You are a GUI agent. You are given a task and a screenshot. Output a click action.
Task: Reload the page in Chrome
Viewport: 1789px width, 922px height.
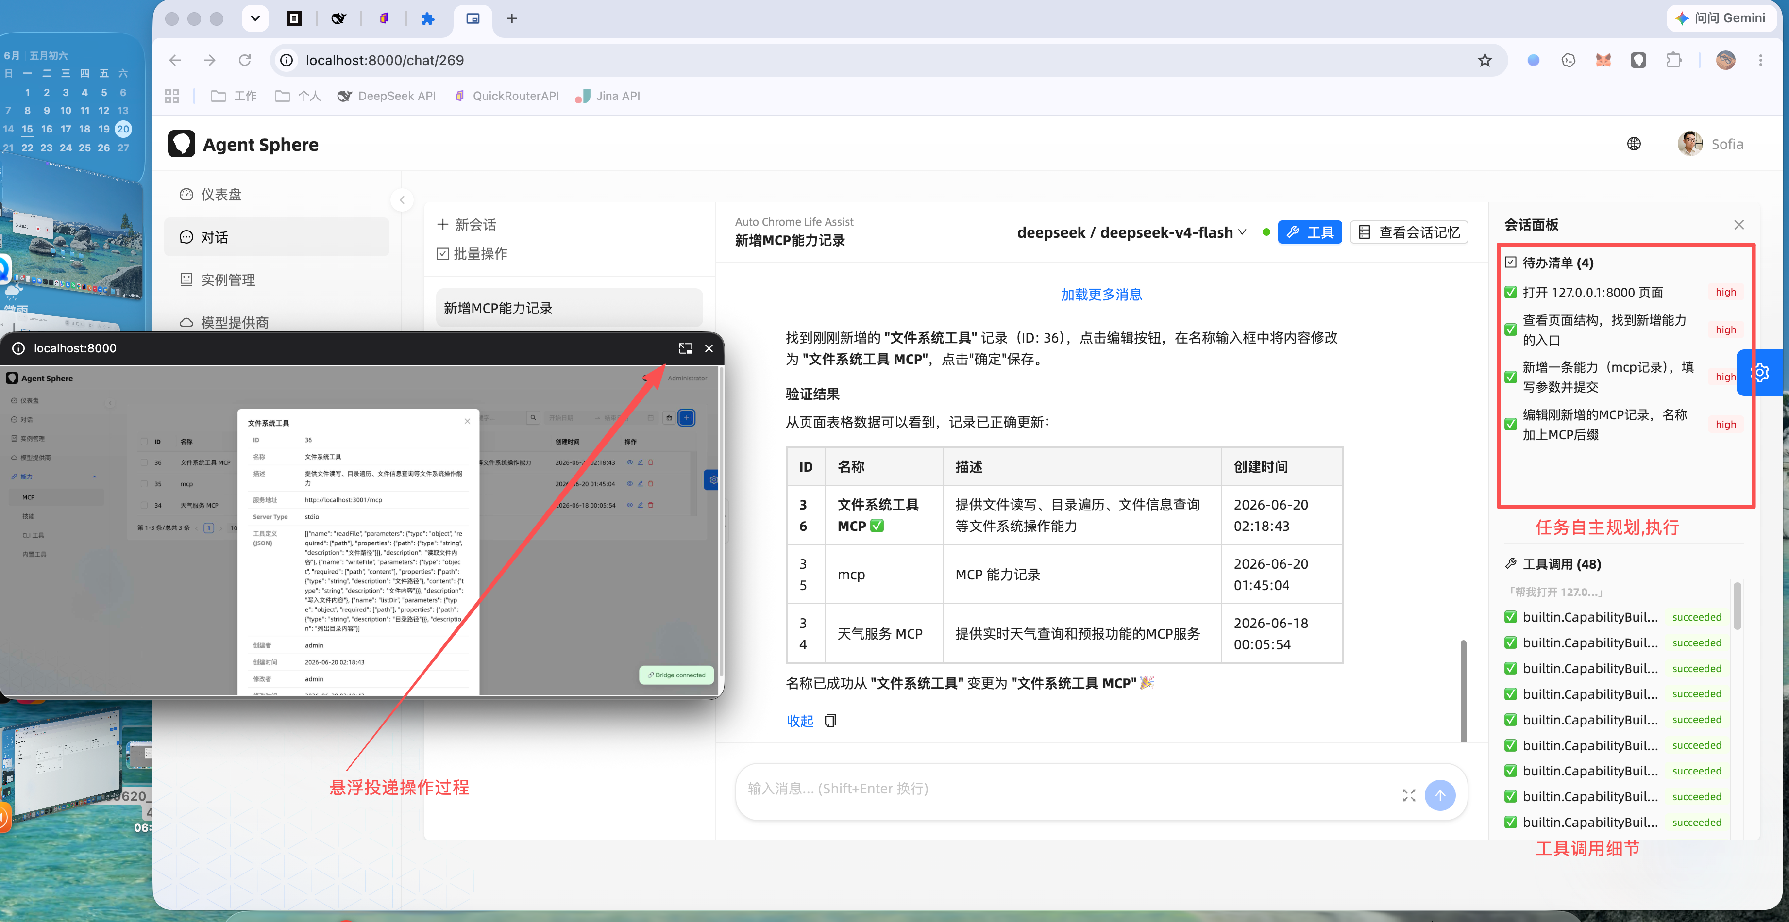pos(244,60)
